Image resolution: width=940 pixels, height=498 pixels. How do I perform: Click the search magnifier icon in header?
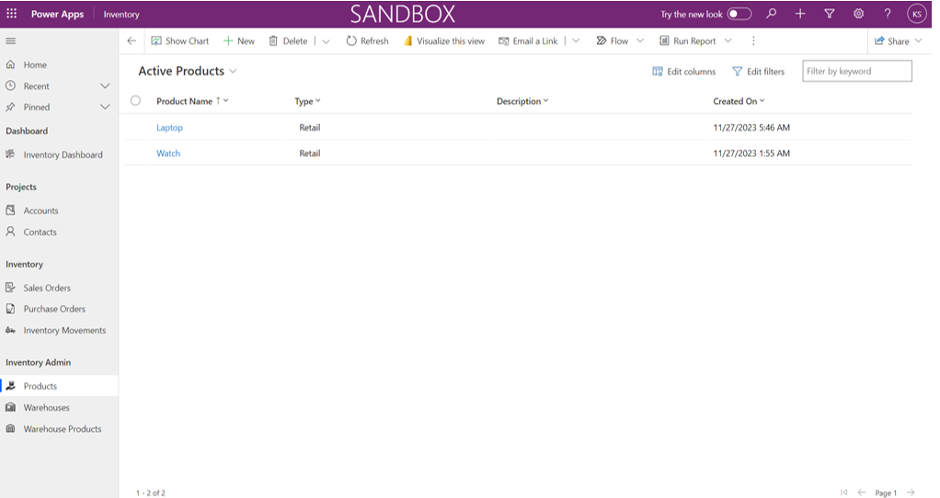click(771, 15)
